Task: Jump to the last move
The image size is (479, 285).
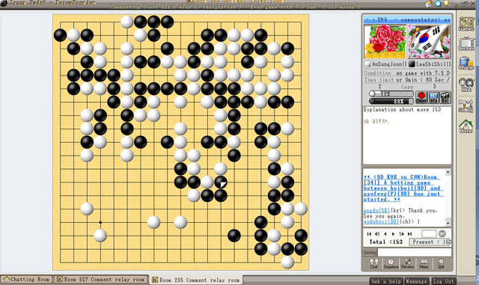Action: pos(409,234)
